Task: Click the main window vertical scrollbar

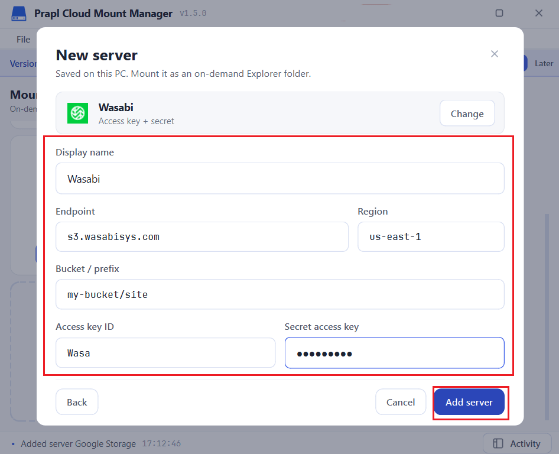Action: (547, 317)
